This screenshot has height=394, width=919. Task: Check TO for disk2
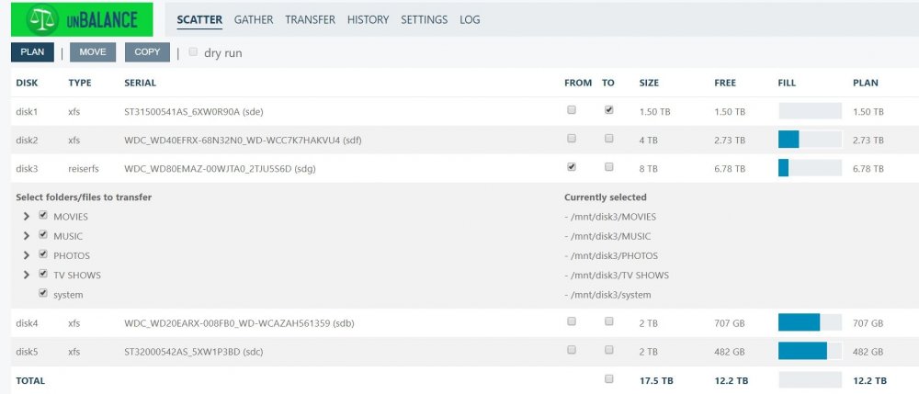(609, 139)
